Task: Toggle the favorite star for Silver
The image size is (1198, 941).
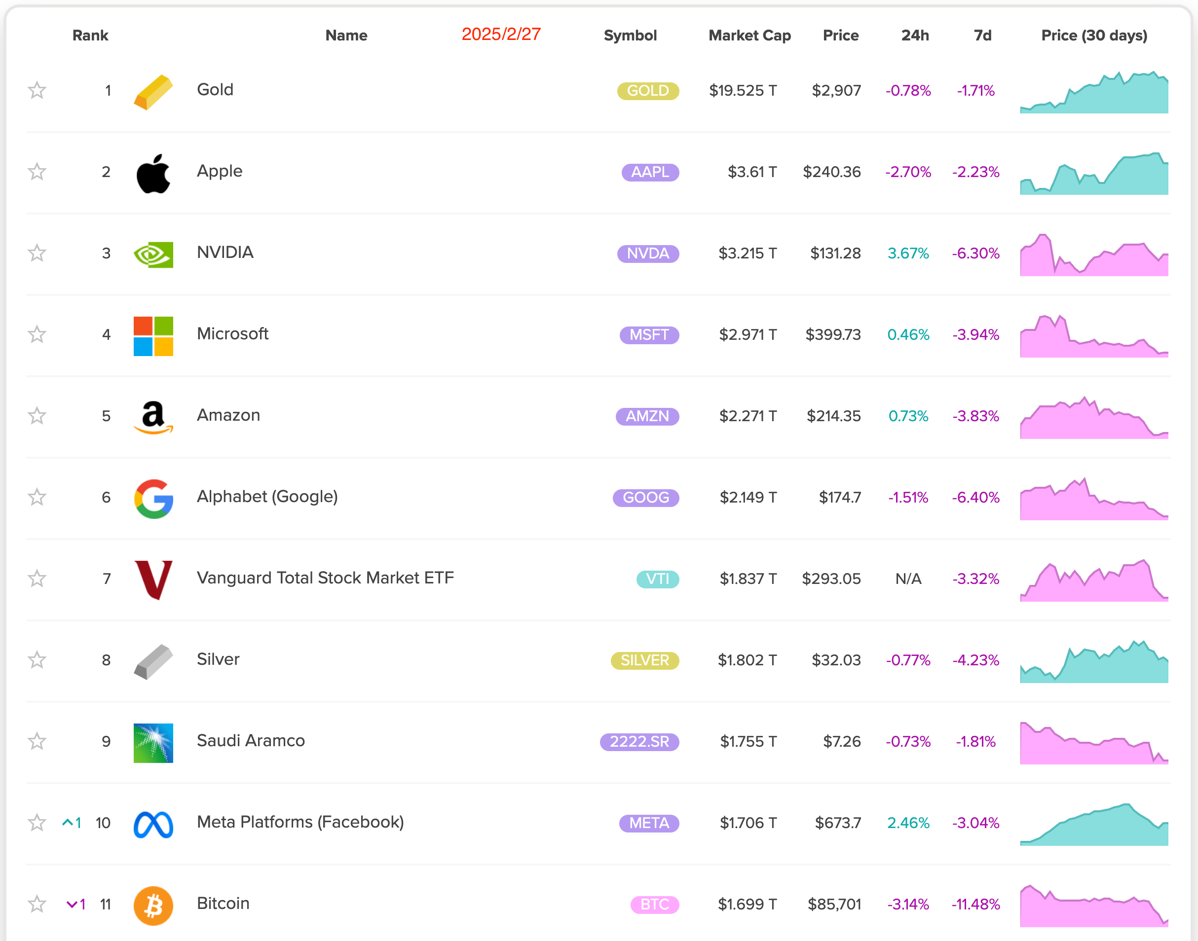Action: pos(37,660)
